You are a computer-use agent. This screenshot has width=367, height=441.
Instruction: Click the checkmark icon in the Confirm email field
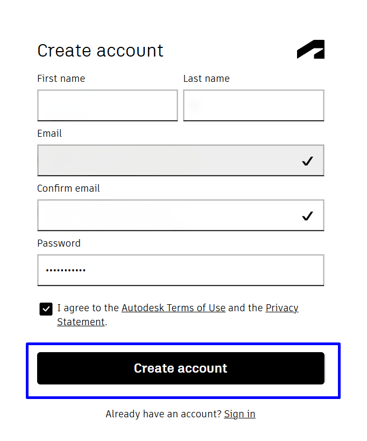pyautogui.click(x=307, y=216)
